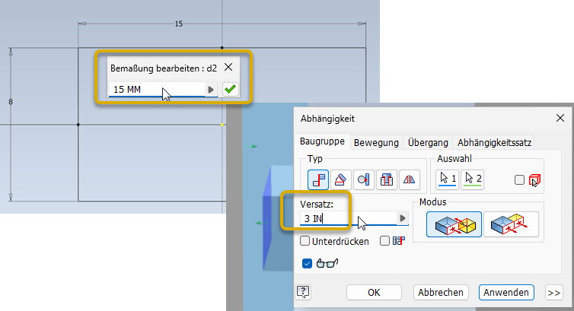Open the arrow flyout in dimension edit box
Image resolution: width=574 pixels, height=311 pixels.
(211, 89)
